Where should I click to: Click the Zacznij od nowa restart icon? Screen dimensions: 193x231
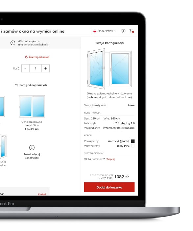[x=26, y=57]
